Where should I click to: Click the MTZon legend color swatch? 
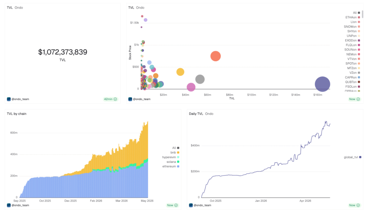pos(359,68)
